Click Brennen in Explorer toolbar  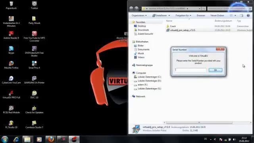click(x=201, y=15)
